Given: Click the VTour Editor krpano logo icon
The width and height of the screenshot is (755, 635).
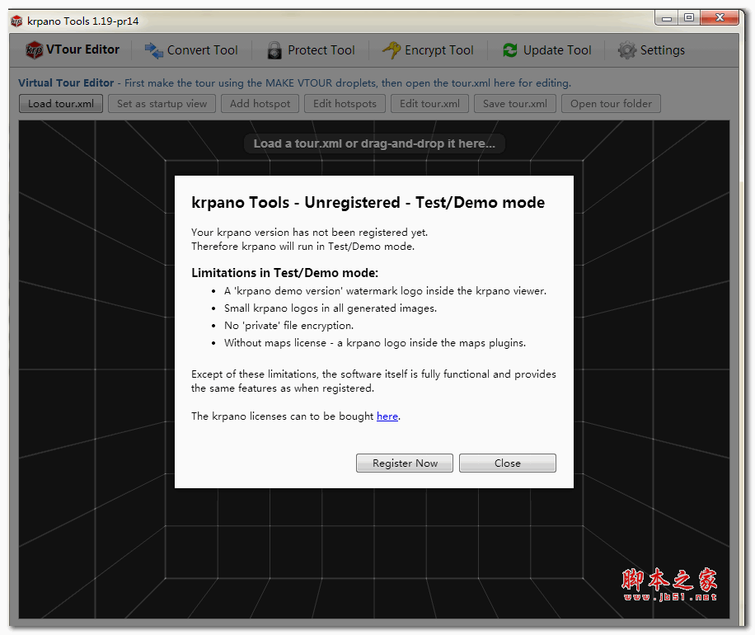Looking at the screenshot, I should coord(34,50).
